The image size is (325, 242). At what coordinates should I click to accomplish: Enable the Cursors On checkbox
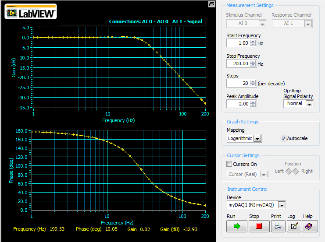click(229, 164)
